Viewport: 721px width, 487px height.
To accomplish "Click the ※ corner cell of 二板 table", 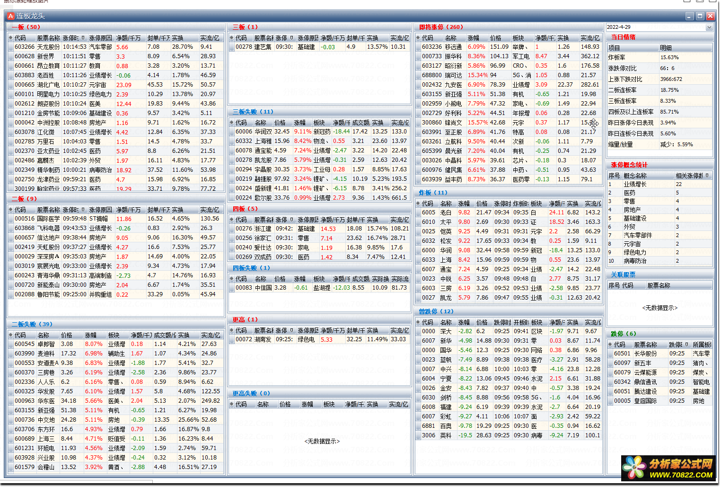I will (x=10, y=210).
